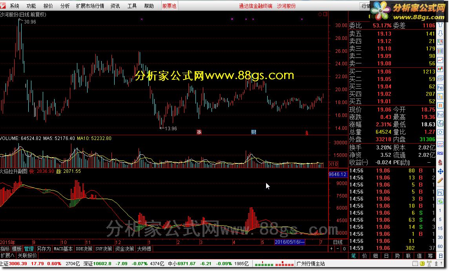
Task: Click '另存为' below the chart
Action: (44, 249)
